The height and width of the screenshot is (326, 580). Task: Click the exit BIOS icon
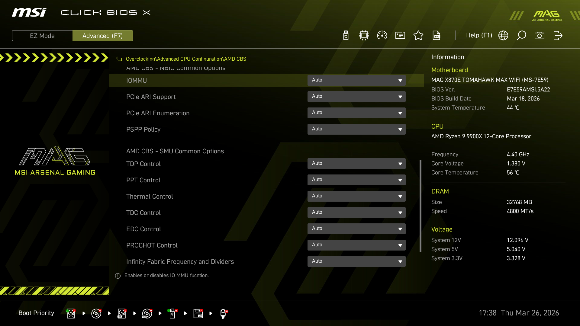558,35
